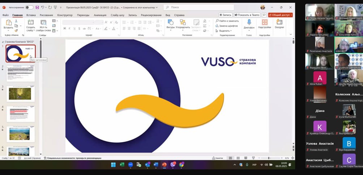Click the Диктофон microphone icon
The image size is (363, 175).
[x=249, y=22]
